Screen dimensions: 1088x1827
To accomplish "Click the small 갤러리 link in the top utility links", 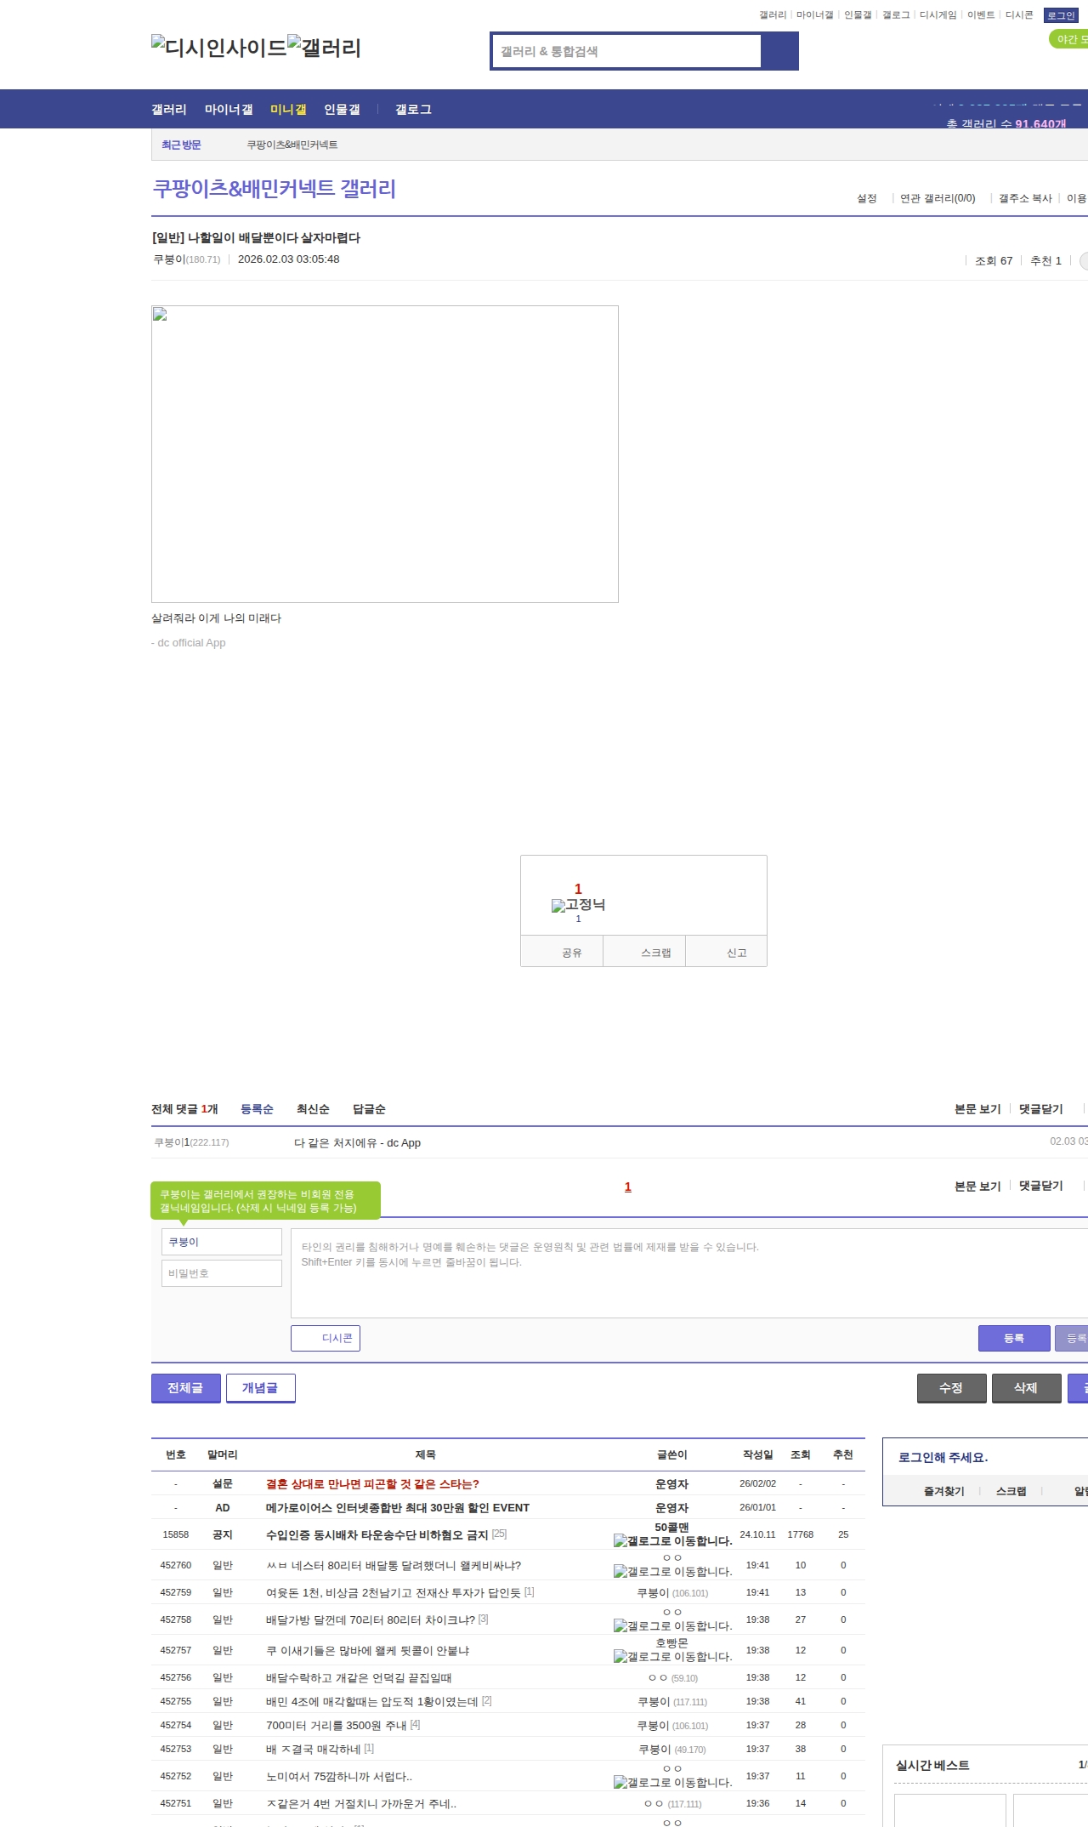I will [773, 15].
